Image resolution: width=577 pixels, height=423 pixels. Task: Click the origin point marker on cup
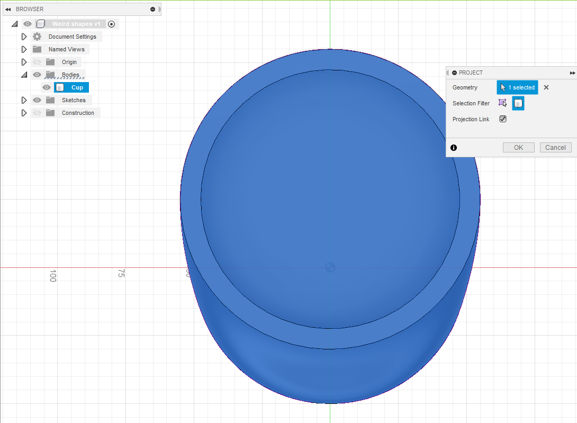point(330,268)
